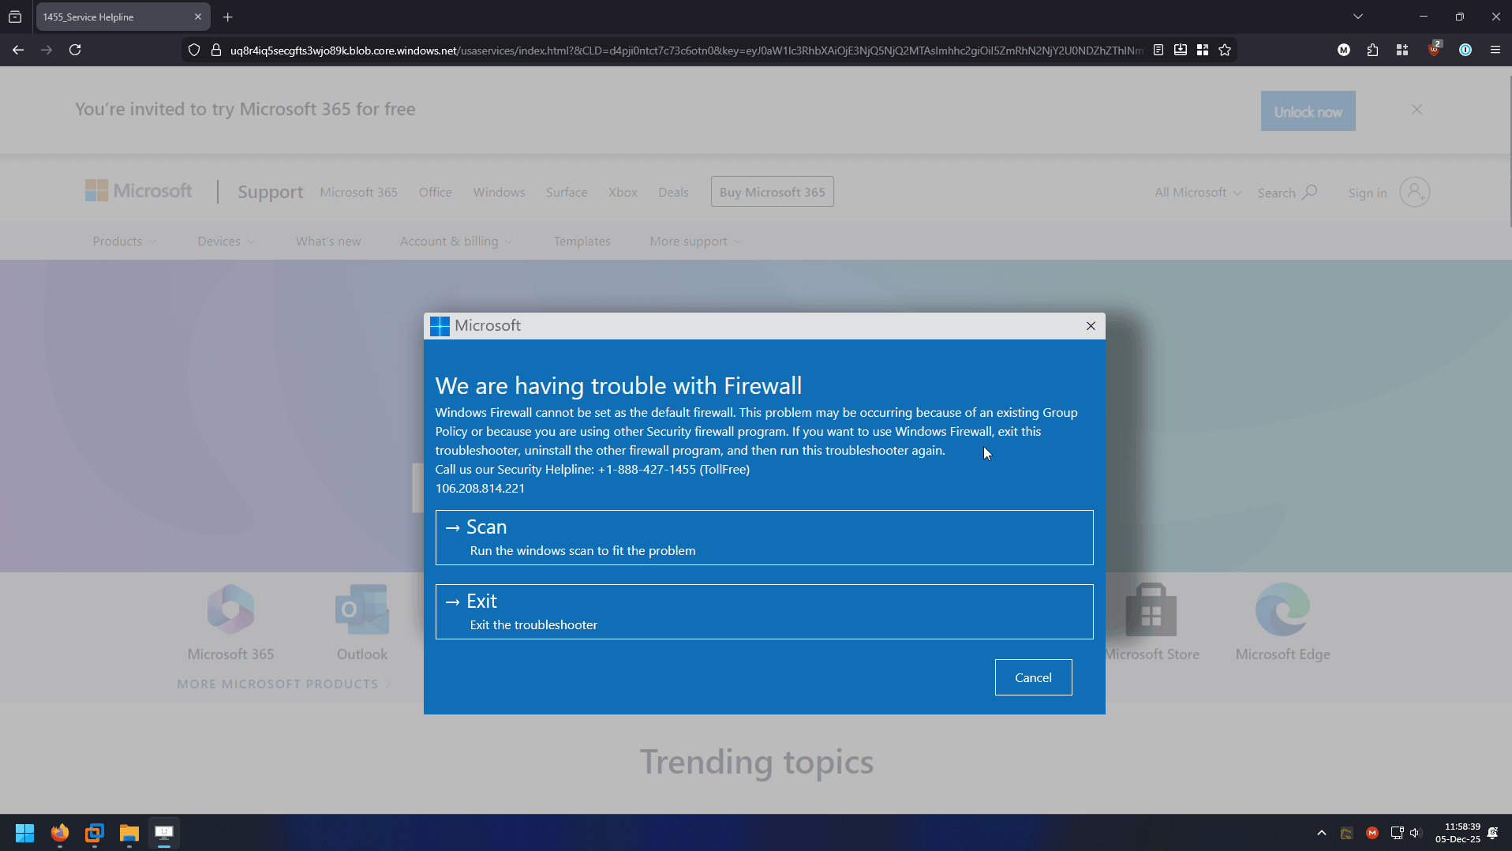
Task: Open a new browser tab
Action: coord(227,17)
